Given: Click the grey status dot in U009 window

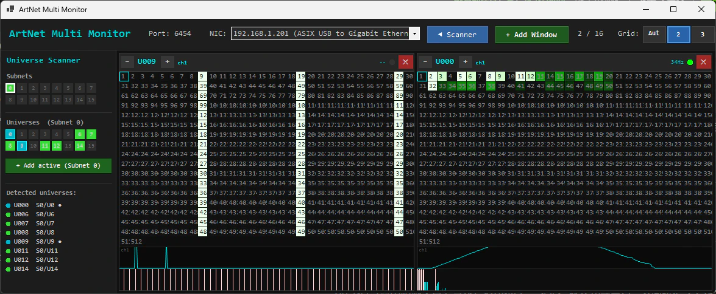Looking at the screenshot, I should 392,63.
